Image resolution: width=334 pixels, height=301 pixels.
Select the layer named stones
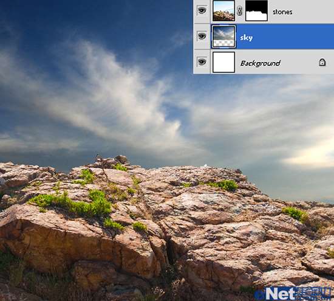(x=282, y=12)
